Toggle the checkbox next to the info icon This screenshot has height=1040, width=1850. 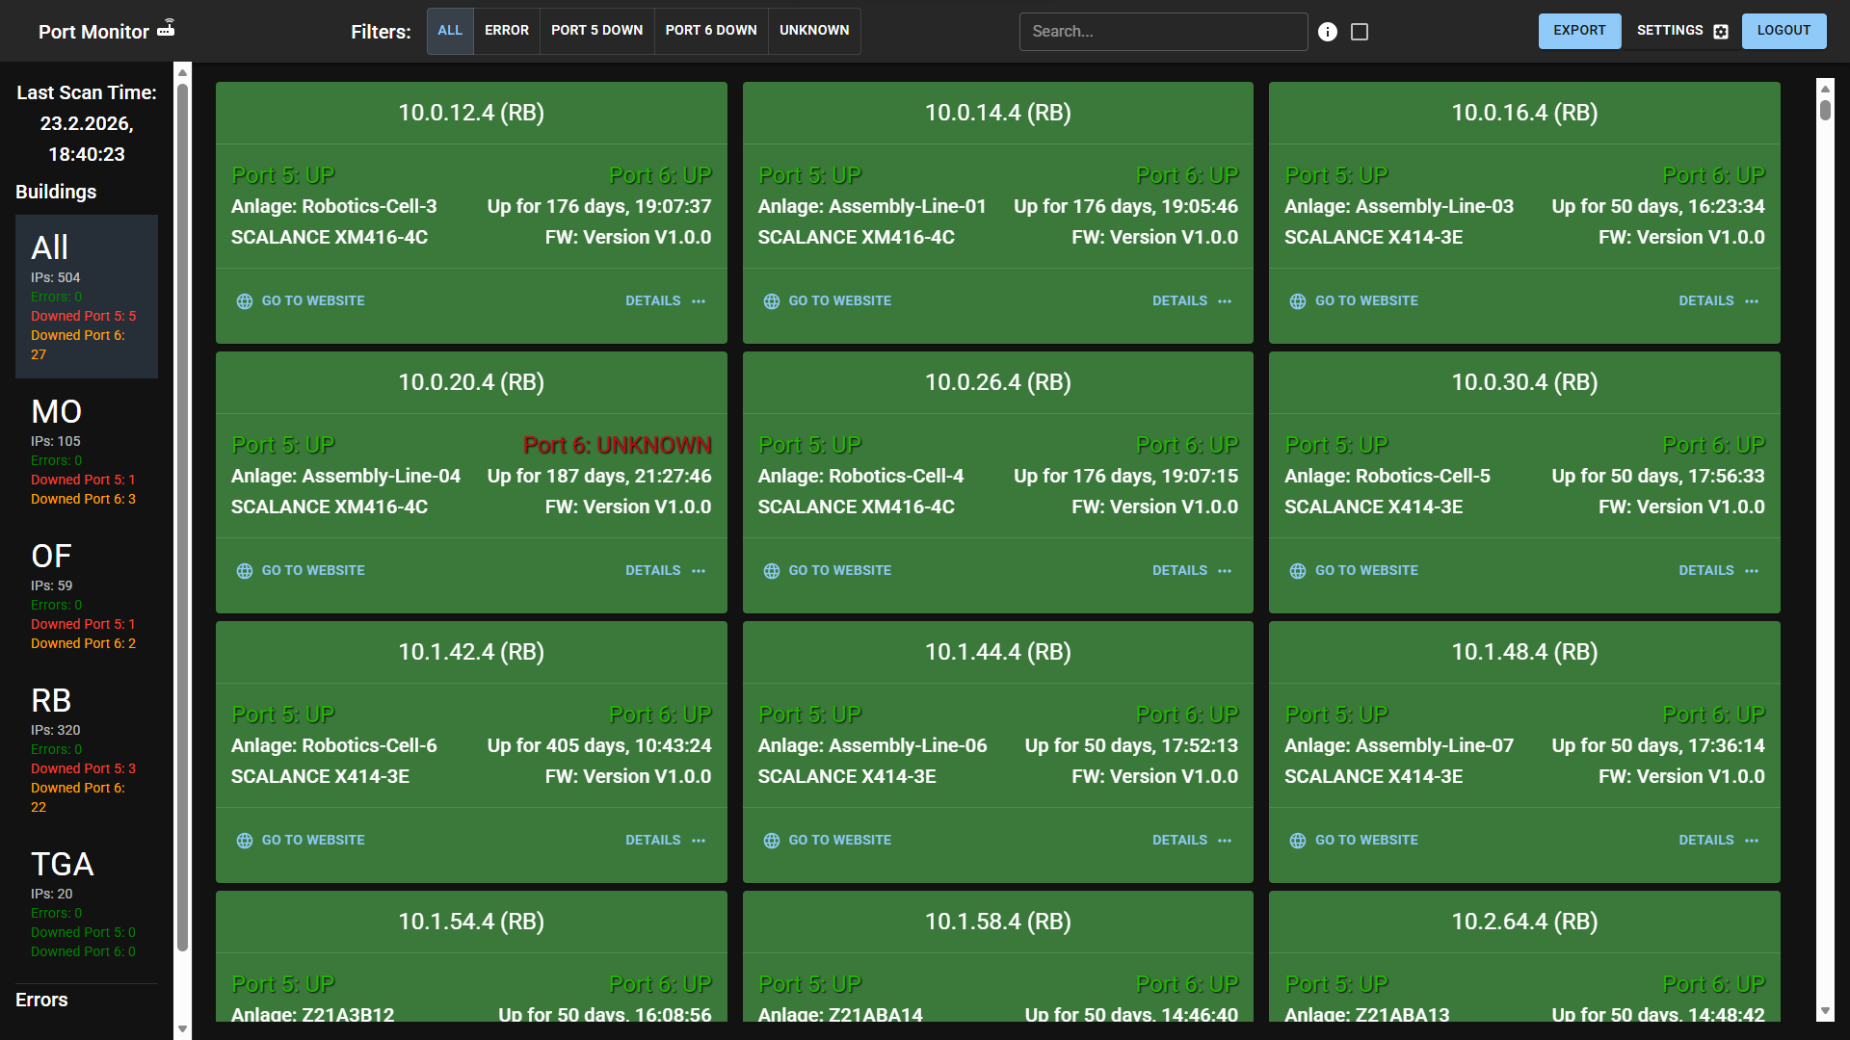point(1360,32)
